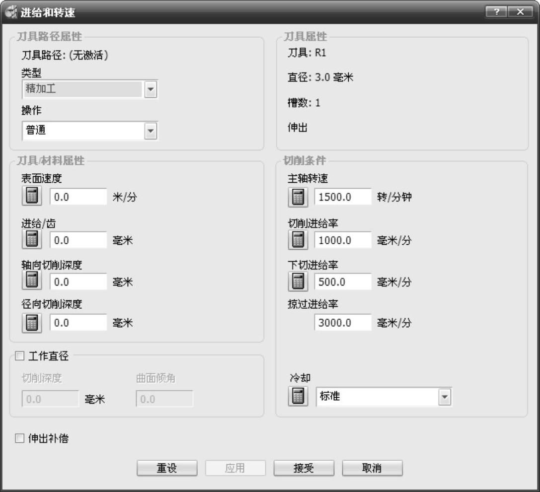
Task: Click calculator icon for 表面速度
Action: (32, 196)
